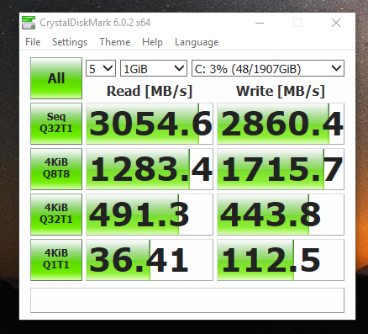Run the 4KiB Q8T8 test
The height and width of the screenshot is (334, 368).
pyautogui.click(x=56, y=169)
